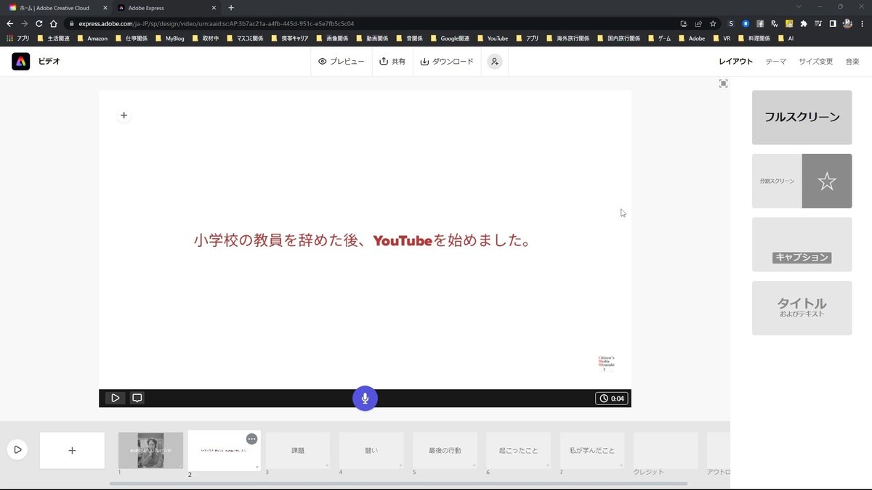Screen dimensions: 872x490
Task: Open the 生活関連 bookmark folder
Action: click(53, 38)
